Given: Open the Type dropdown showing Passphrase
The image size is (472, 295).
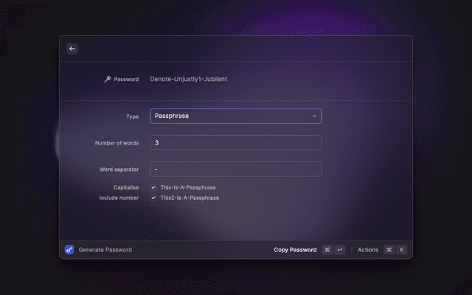Looking at the screenshot, I should click(235, 117).
